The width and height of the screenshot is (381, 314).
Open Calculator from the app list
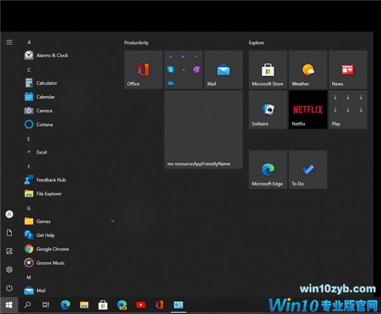pos(46,83)
